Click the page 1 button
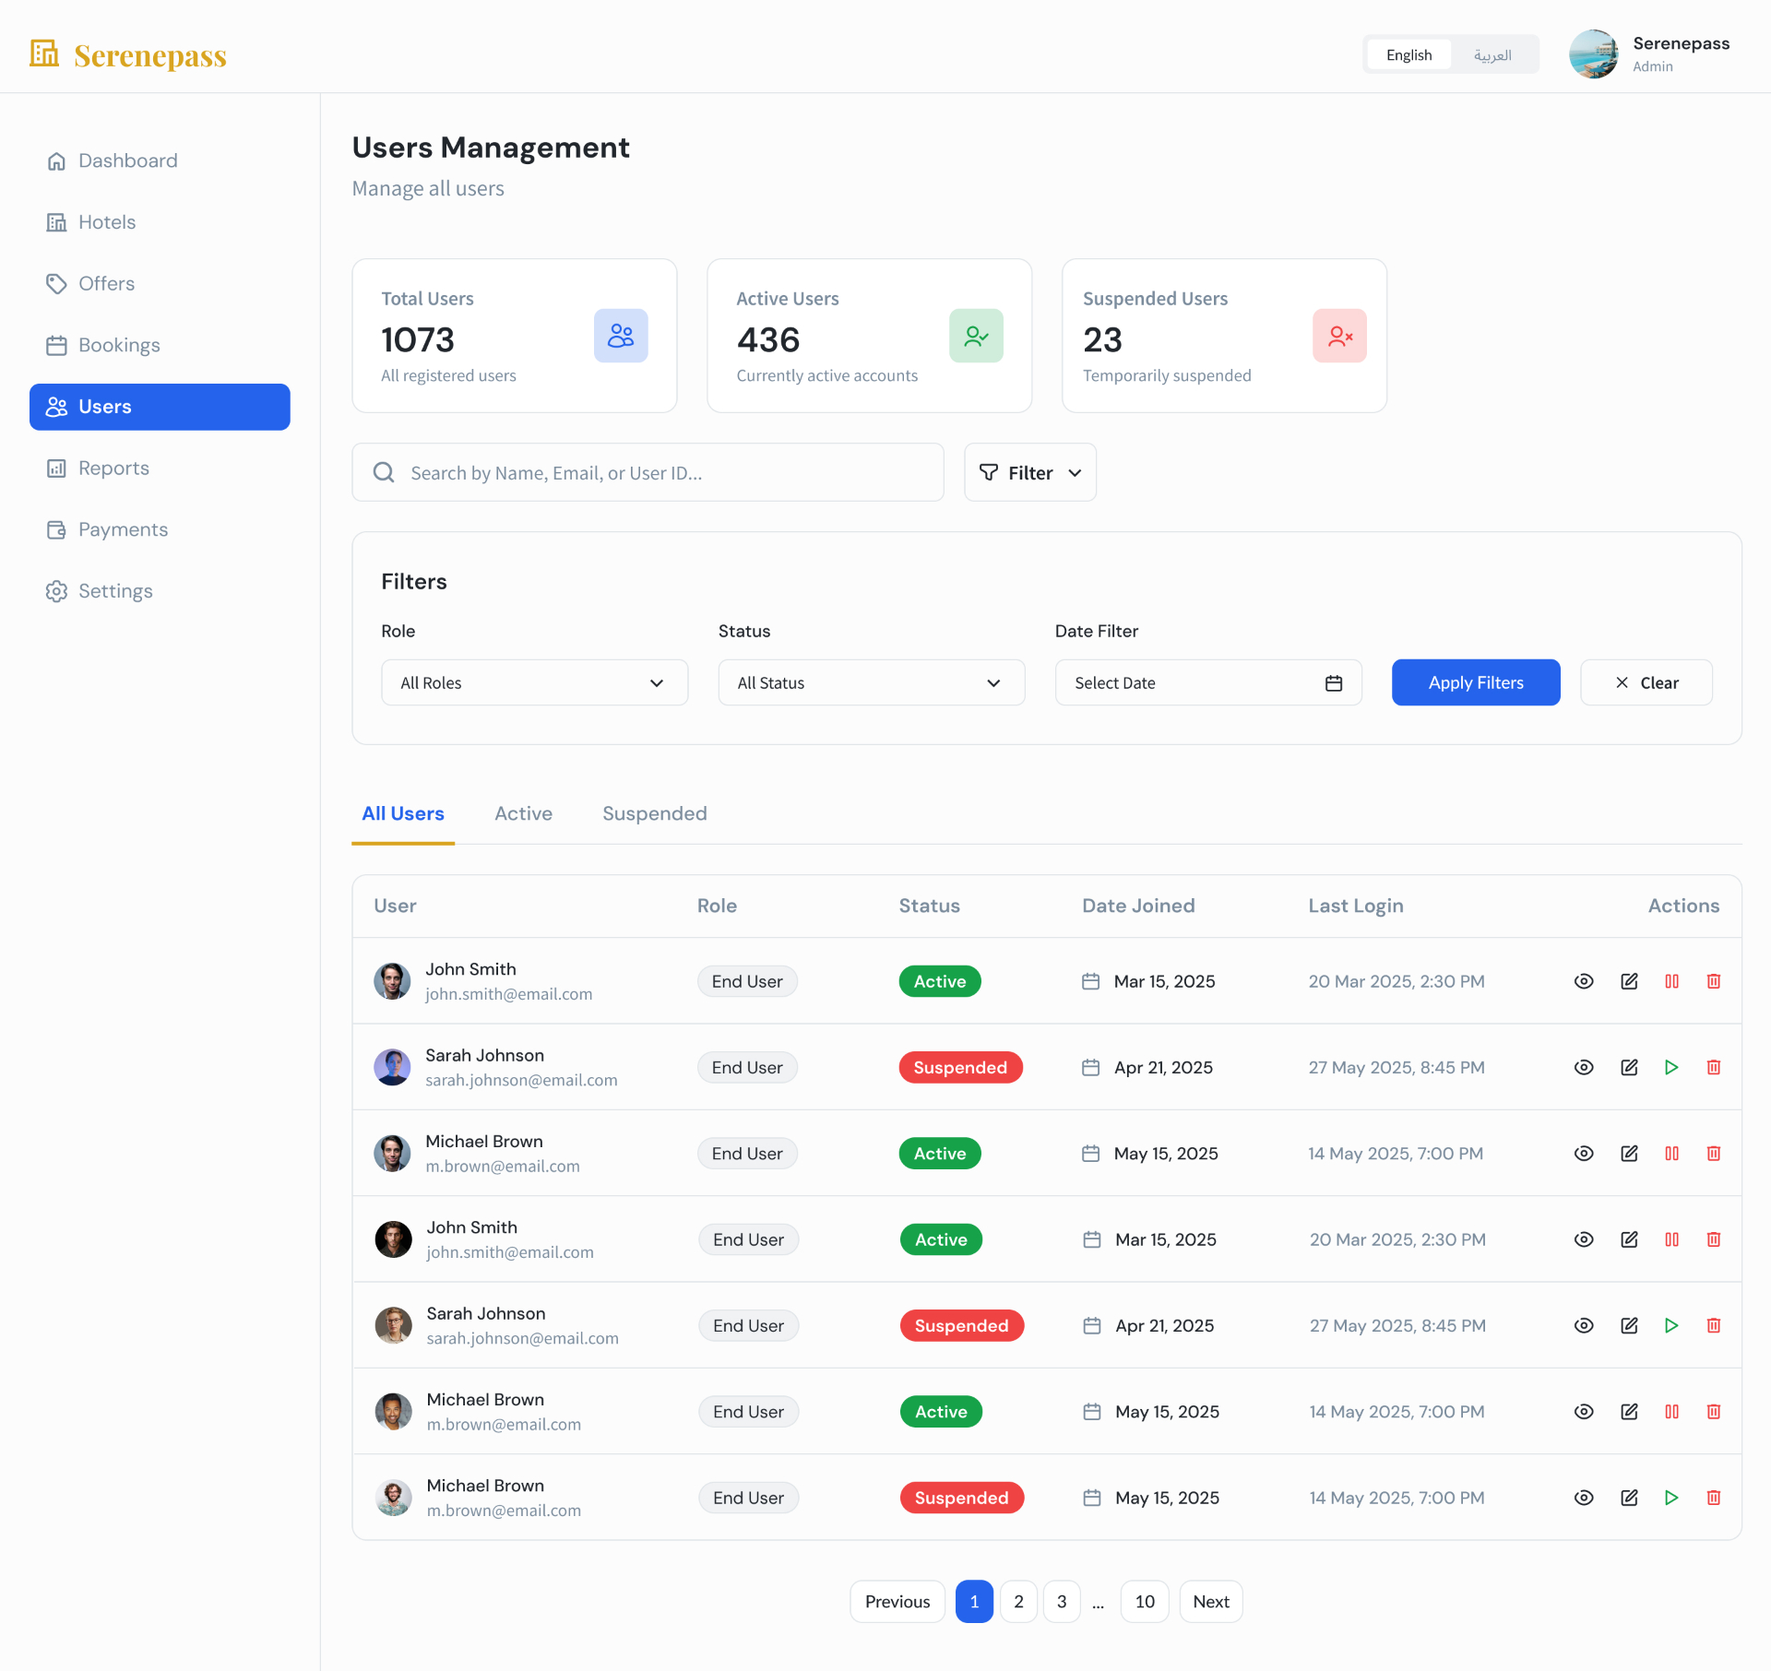This screenshot has width=1771, height=1671. pos(974,1602)
